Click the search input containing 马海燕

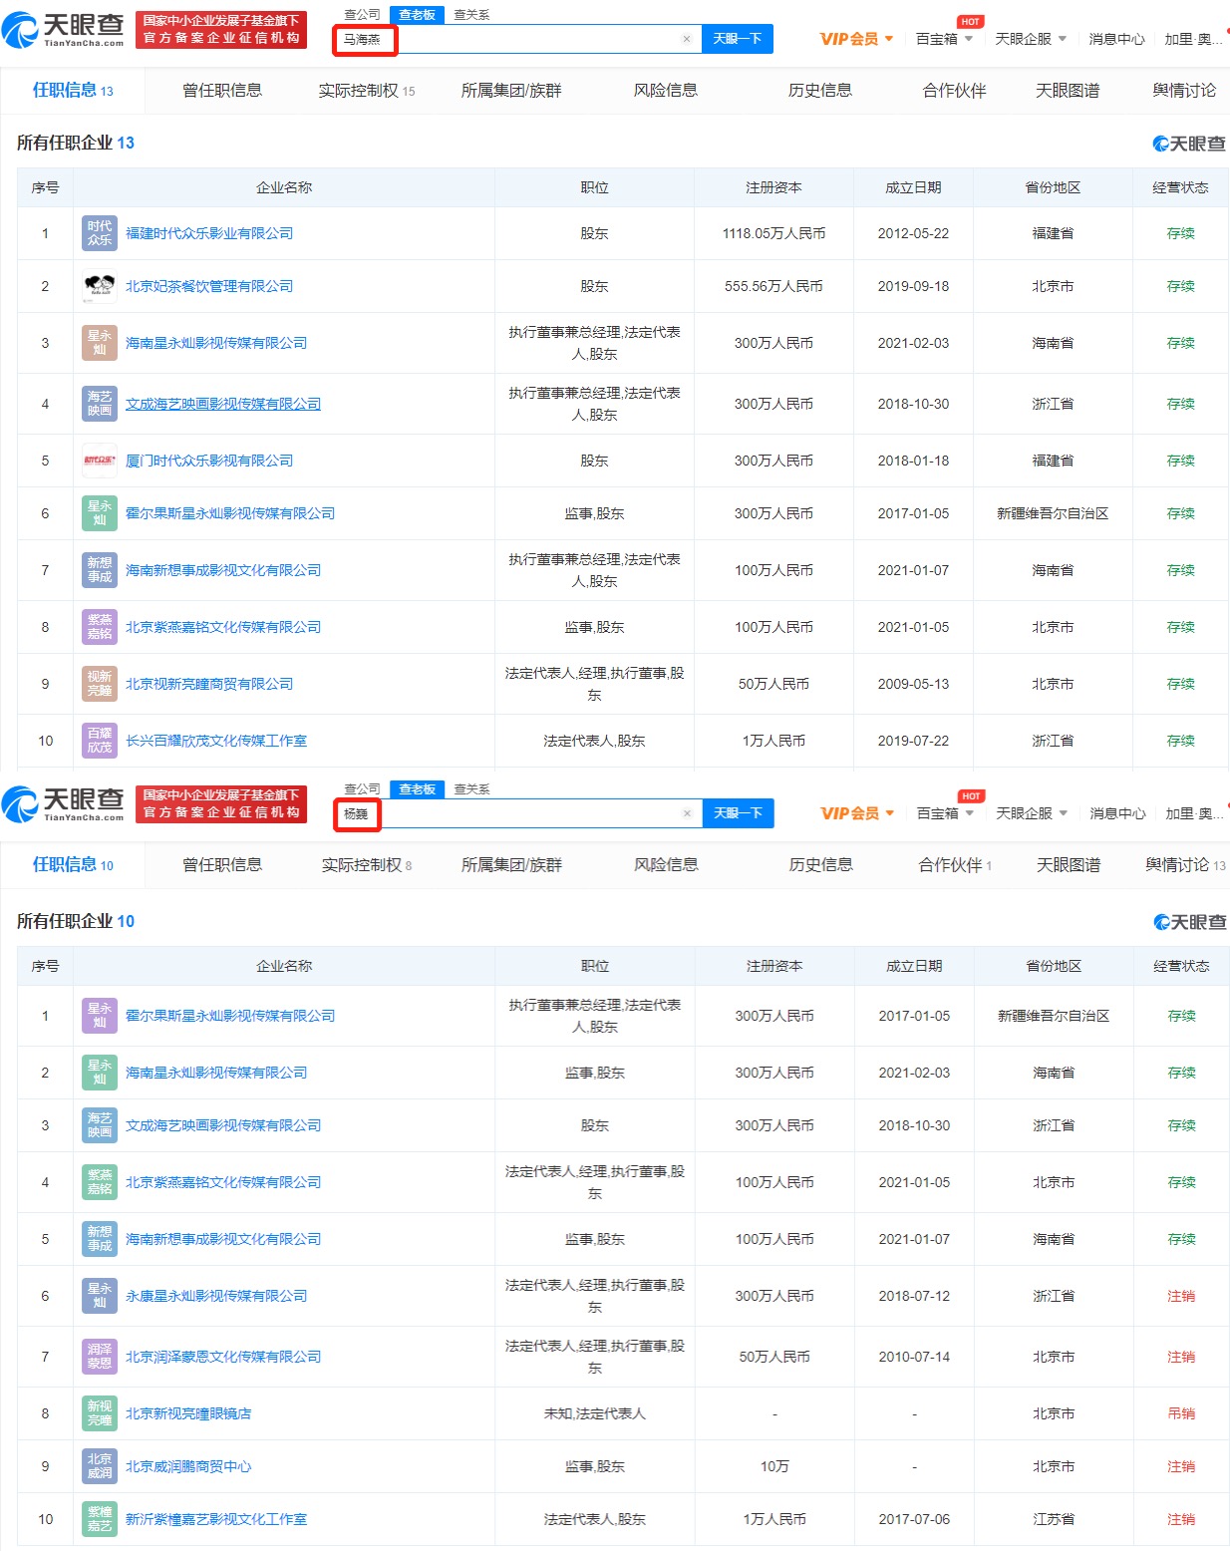click(518, 39)
